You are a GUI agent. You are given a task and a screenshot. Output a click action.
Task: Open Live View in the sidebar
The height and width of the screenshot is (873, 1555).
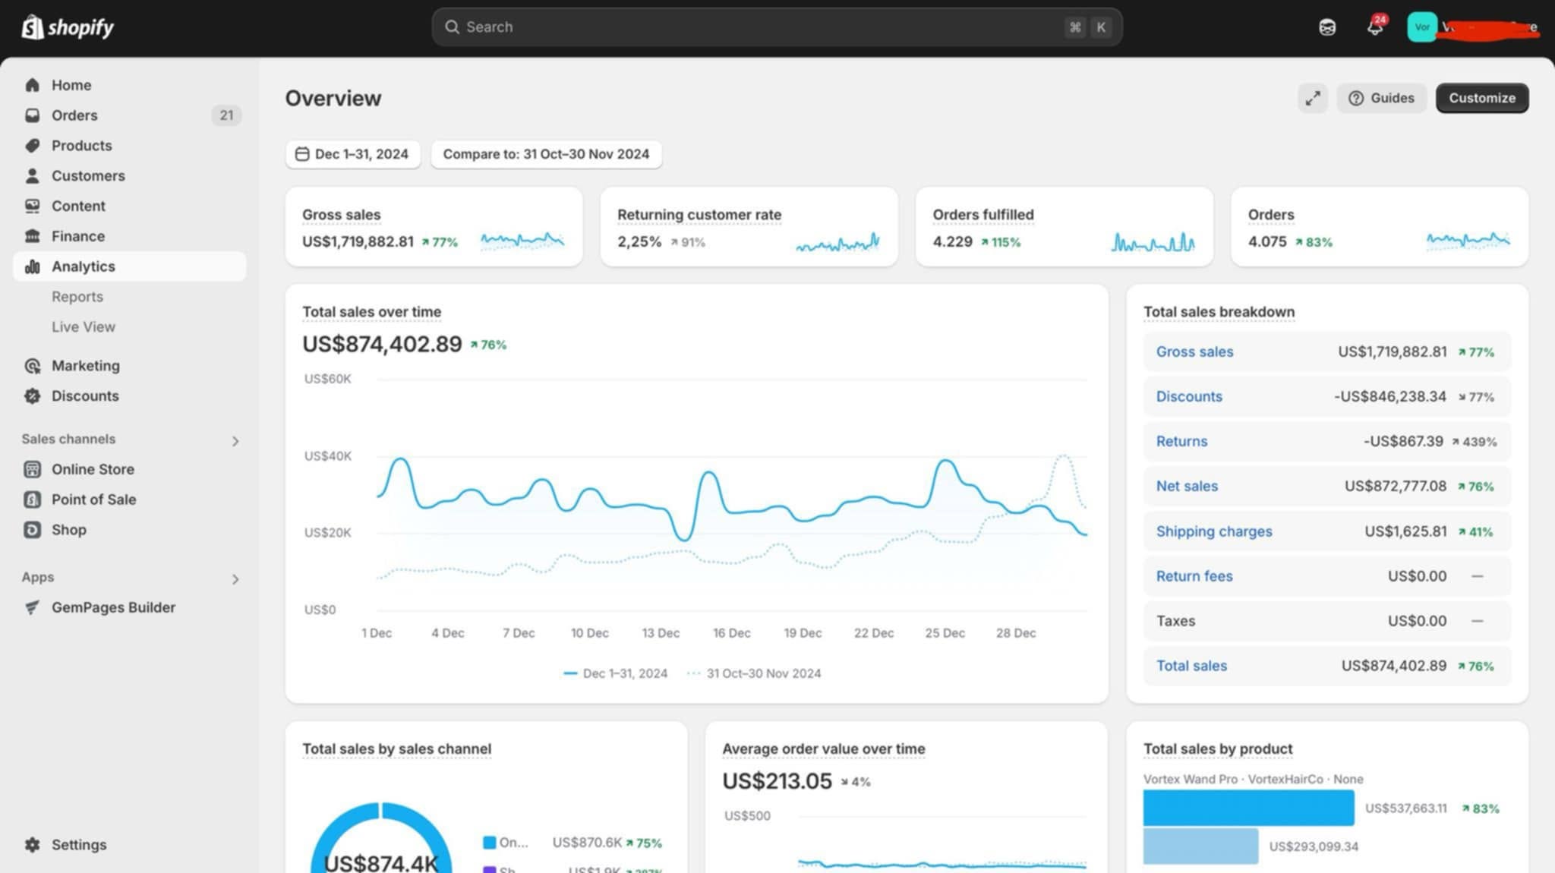[84, 327]
